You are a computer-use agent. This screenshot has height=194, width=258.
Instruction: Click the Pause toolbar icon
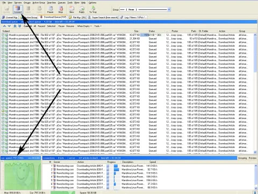tap(51, 9)
